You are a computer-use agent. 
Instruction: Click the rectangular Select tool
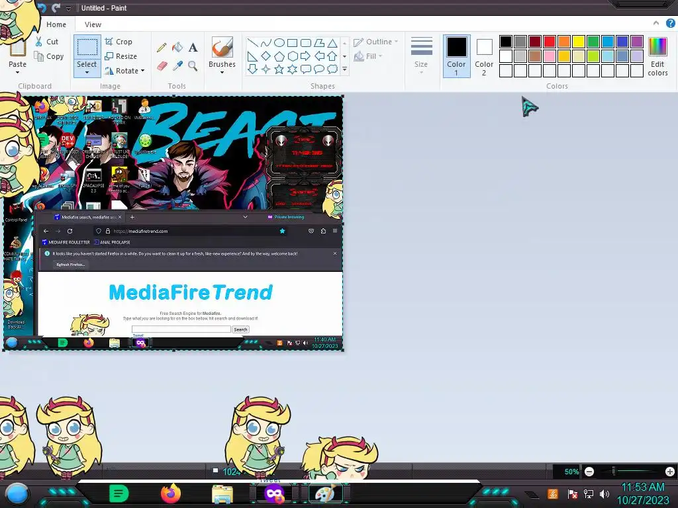coord(87,47)
